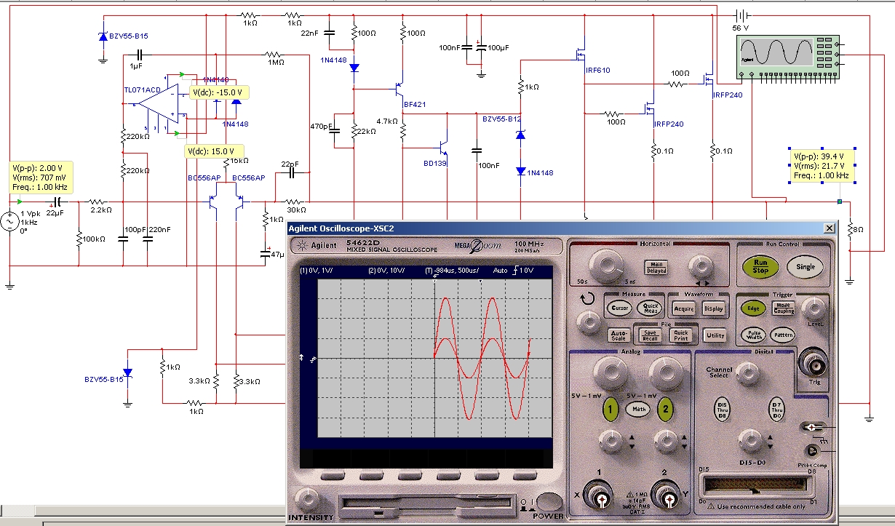Select the V(p-p): 39.4 V probe readout

coord(822,166)
